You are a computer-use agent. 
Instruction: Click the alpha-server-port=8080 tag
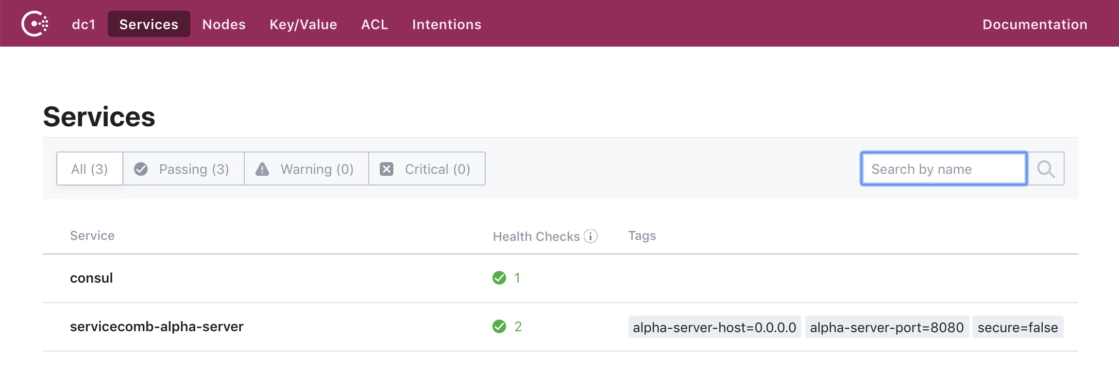[x=886, y=327]
